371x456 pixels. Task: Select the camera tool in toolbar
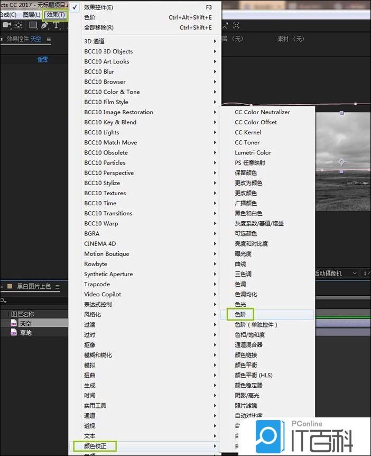[x=7, y=25]
